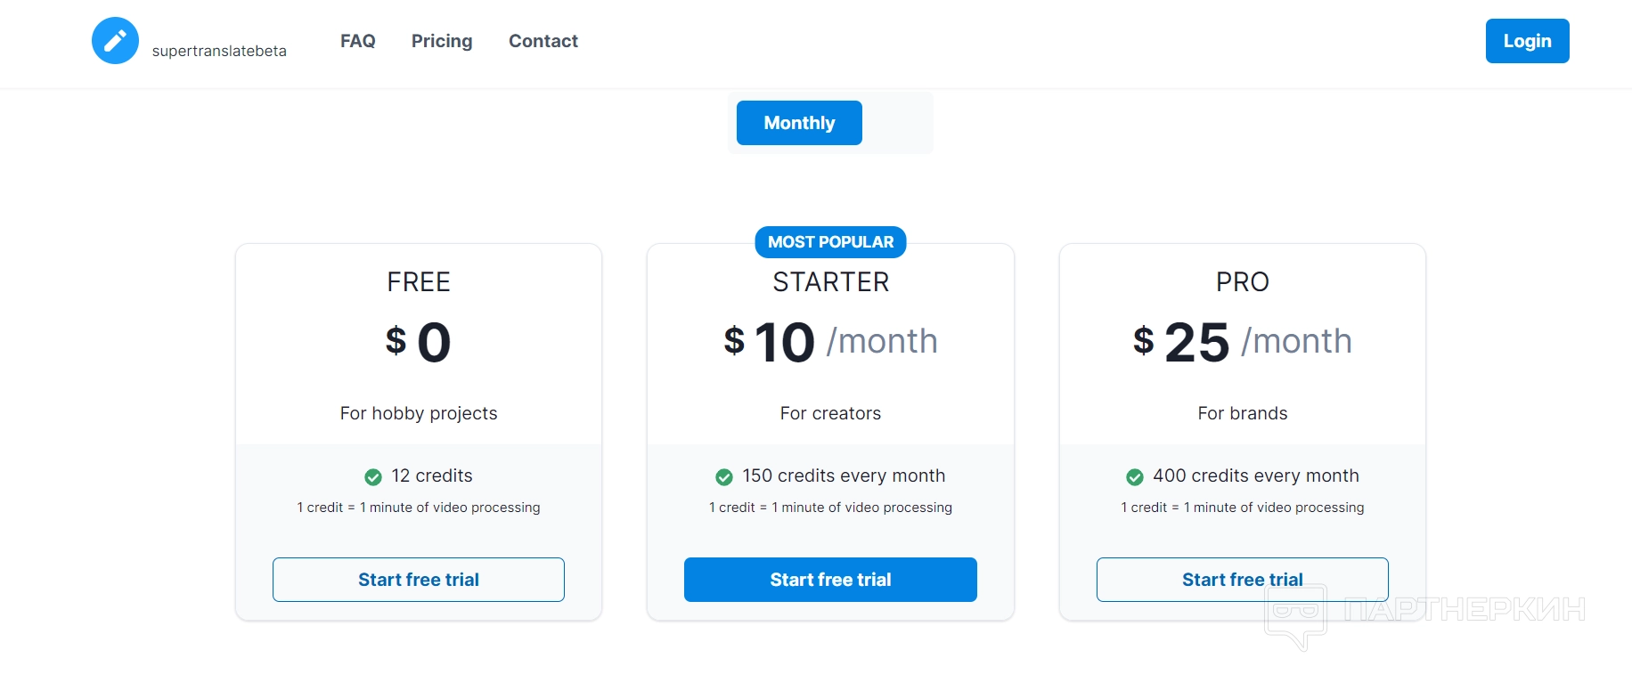The width and height of the screenshot is (1632, 699).
Task: Click the watermark chat-bubble icon
Action: pos(1296,614)
